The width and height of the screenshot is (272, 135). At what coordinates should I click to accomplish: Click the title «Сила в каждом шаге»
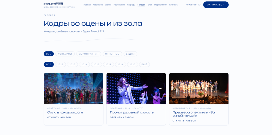point(65,112)
